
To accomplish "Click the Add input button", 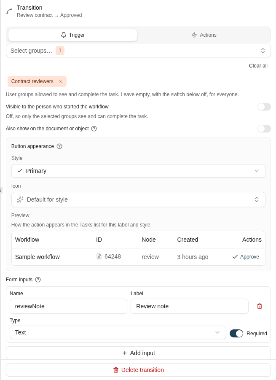I will [x=138, y=353].
